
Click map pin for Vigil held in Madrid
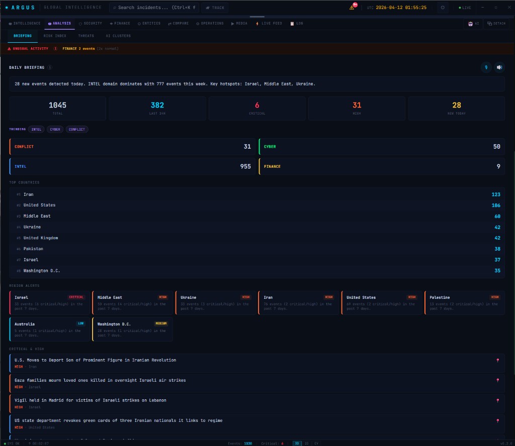497,401
